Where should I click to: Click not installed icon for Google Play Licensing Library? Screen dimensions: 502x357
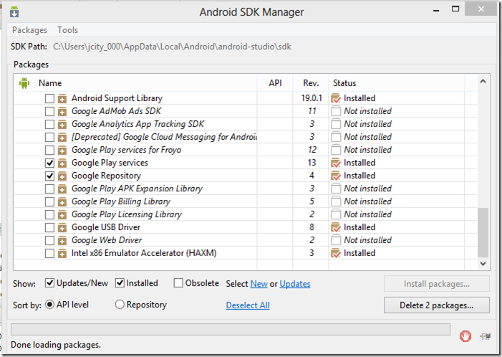336,214
